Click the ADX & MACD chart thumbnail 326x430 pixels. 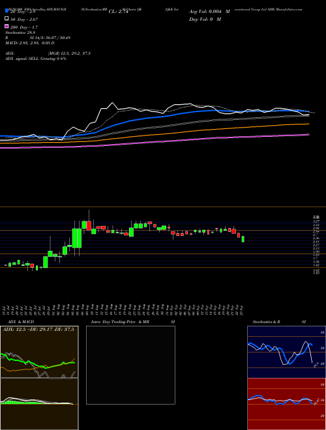tap(39, 378)
